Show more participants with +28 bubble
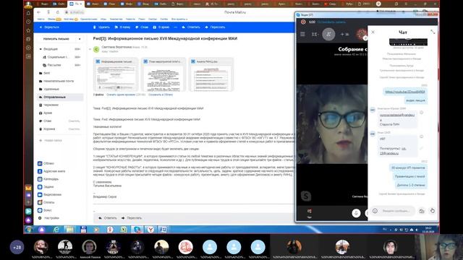This screenshot has width=463, height=260. coord(17,247)
